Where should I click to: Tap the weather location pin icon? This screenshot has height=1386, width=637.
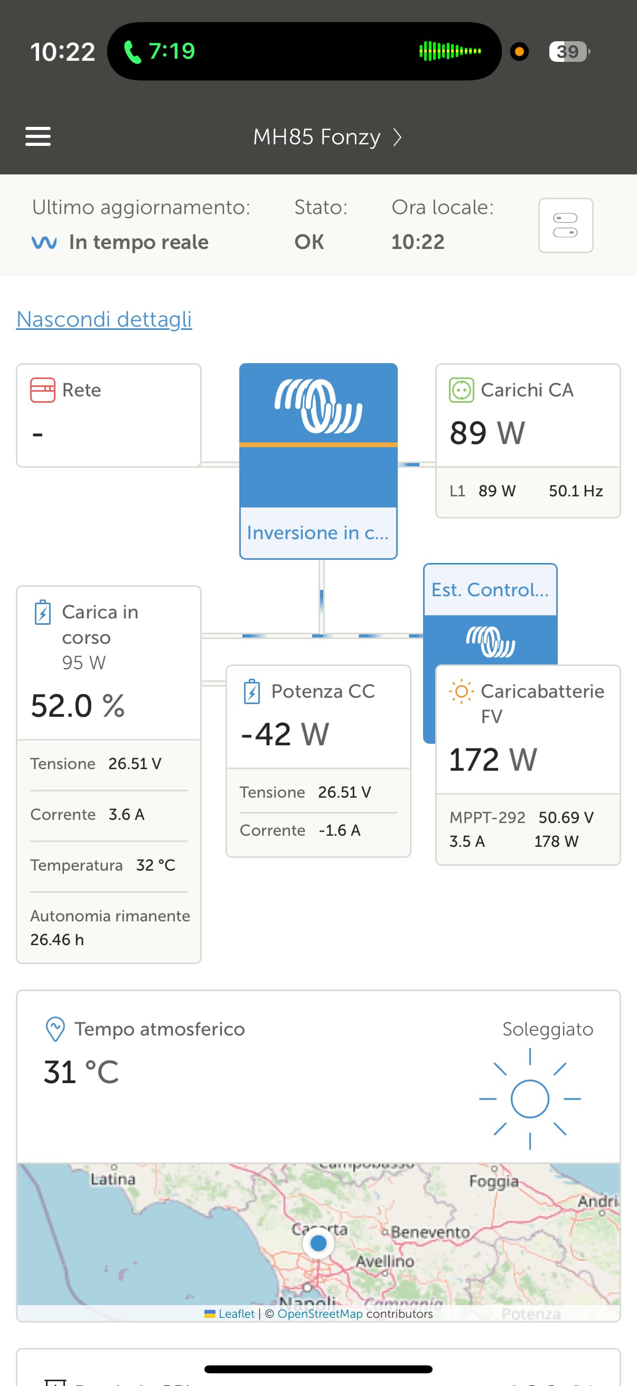click(55, 1029)
